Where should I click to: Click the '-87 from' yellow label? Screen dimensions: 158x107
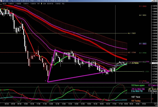pos(152,89)
